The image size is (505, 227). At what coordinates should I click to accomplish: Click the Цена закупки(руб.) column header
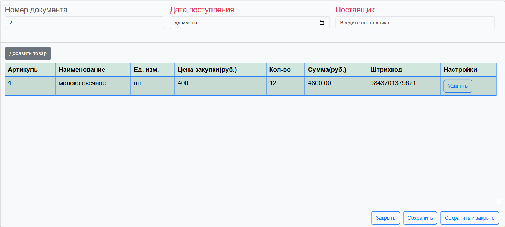pos(220,70)
